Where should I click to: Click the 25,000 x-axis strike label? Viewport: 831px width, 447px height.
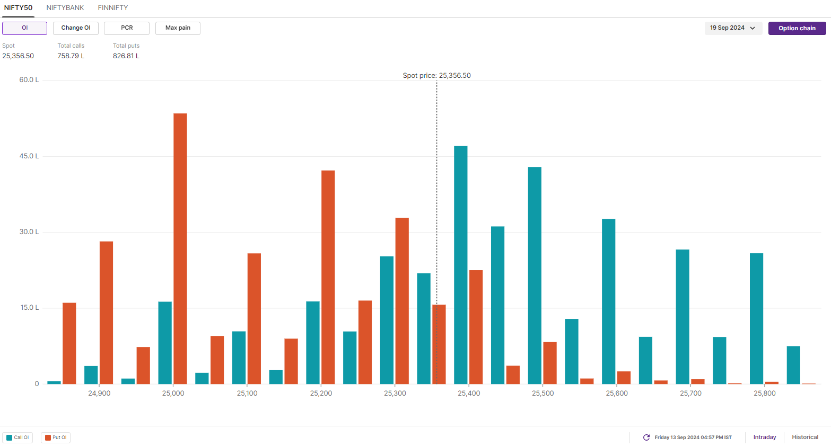(x=173, y=394)
